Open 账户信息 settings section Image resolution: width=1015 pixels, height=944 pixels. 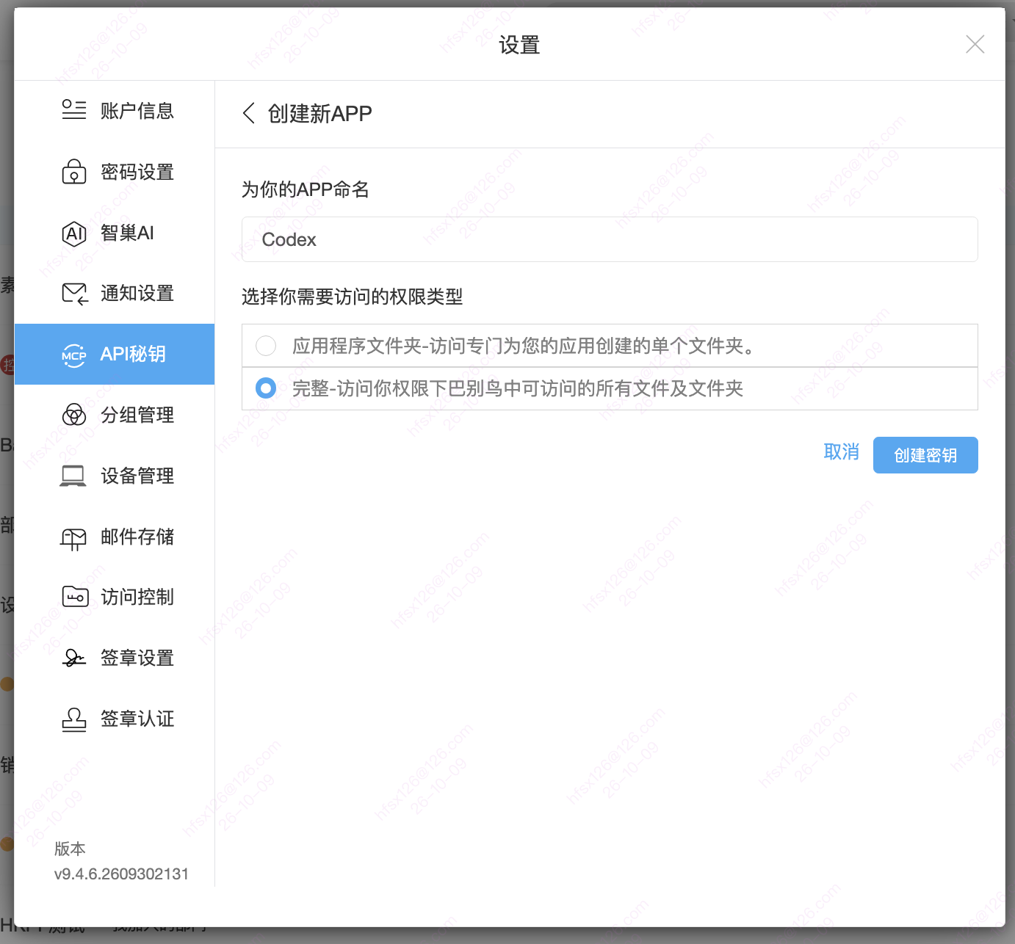coord(115,111)
